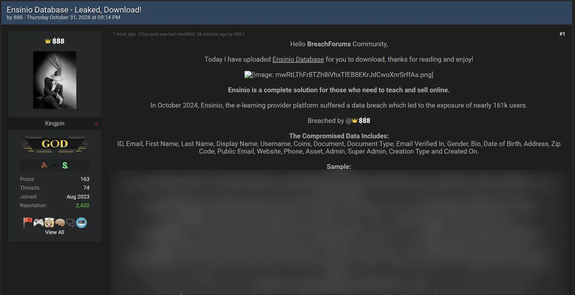This screenshot has height=295, width=575.
Task: Click the orange badge icon under GOD banner
Action: coord(44,166)
